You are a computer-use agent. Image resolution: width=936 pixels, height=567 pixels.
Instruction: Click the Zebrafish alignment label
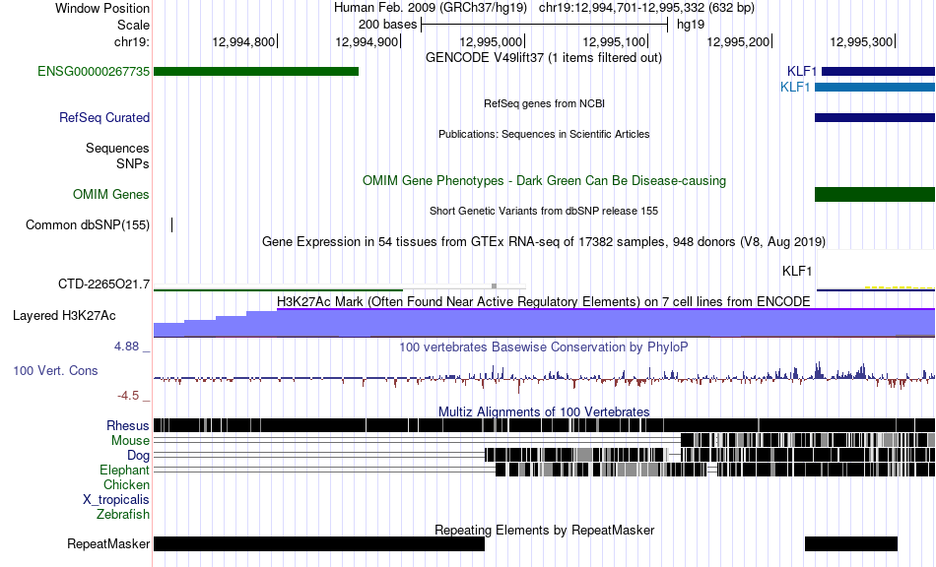point(123,514)
